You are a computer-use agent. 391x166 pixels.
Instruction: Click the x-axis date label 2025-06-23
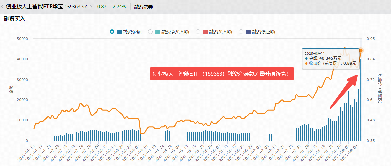(x=237, y=153)
